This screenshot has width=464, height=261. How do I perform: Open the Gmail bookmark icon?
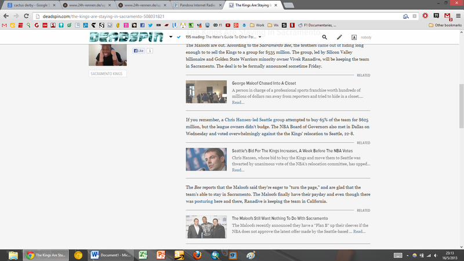click(4, 25)
